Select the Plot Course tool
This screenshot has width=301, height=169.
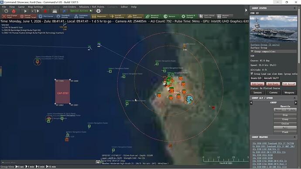46,16
